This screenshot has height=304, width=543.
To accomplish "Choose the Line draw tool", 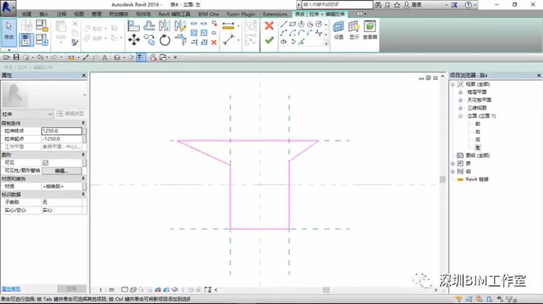I will click(x=284, y=24).
